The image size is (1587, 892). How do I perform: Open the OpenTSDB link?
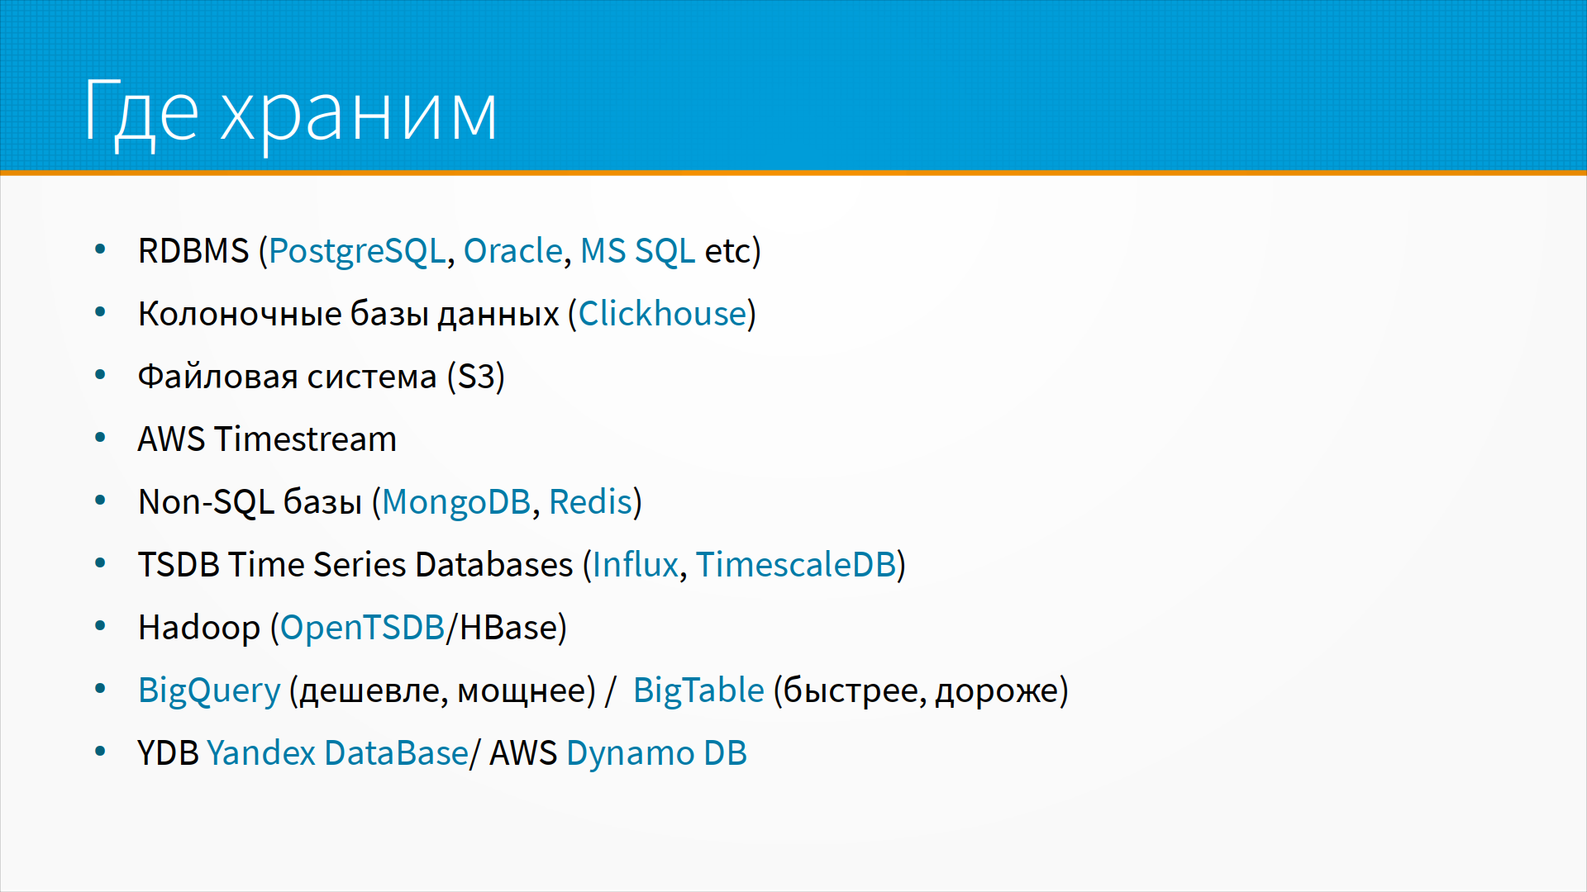[362, 628]
